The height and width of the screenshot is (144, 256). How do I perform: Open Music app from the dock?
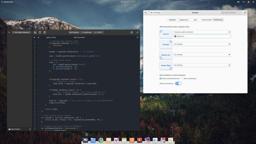tap(132, 140)
